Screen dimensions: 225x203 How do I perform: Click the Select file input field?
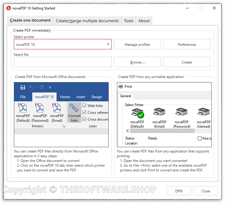click(62, 62)
